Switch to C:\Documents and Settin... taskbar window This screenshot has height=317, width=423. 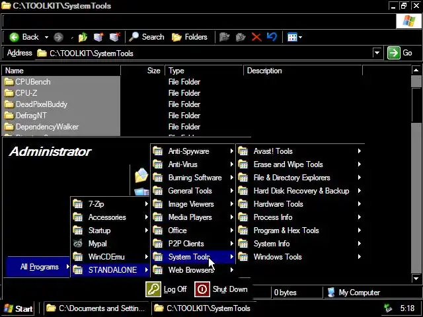click(96, 308)
